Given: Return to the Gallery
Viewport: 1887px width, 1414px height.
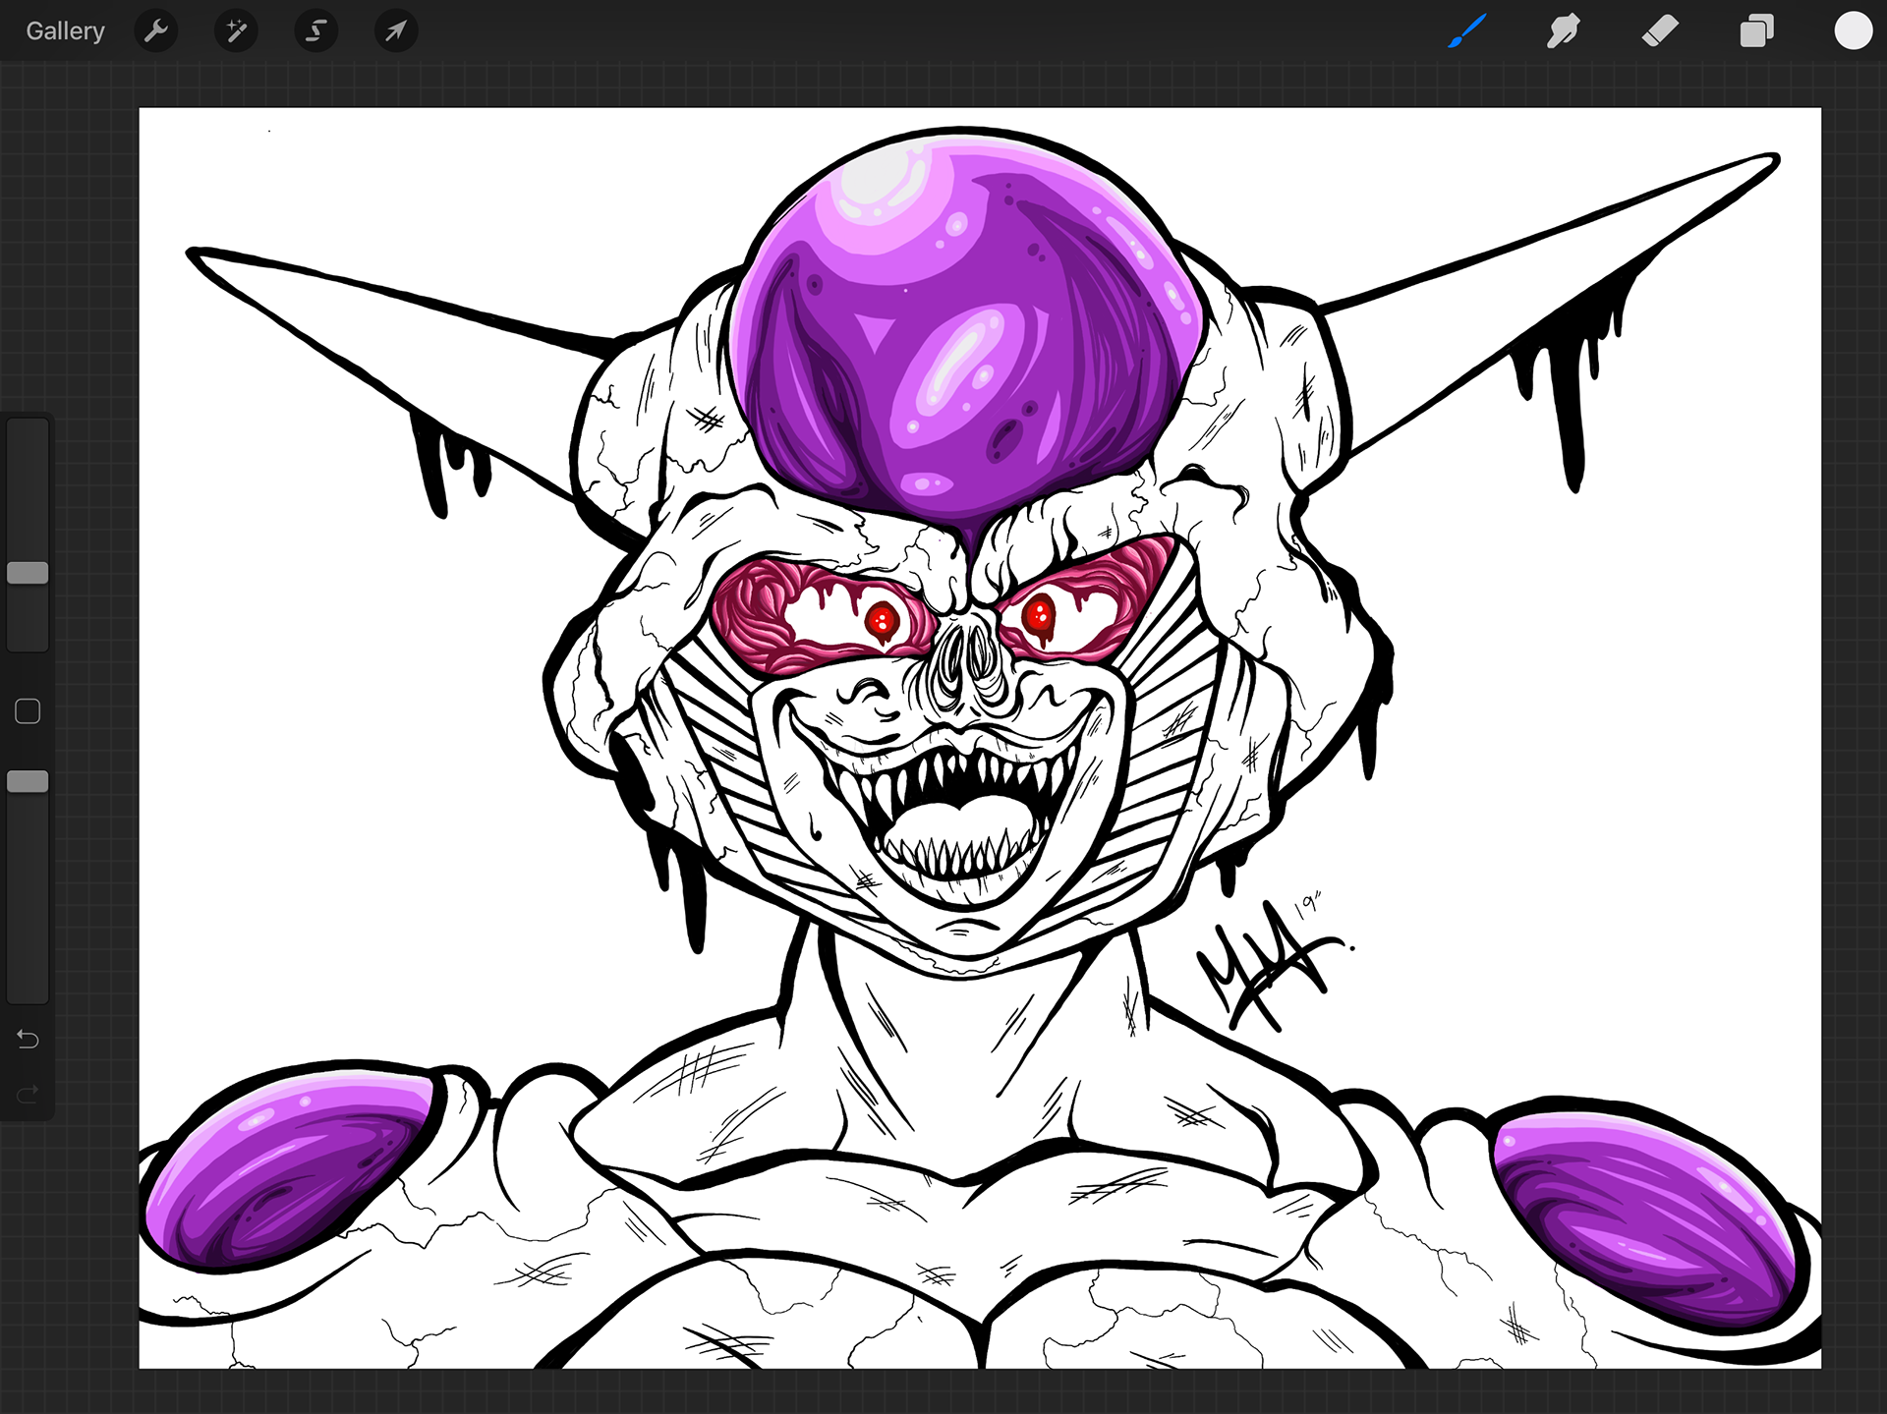Looking at the screenshot, I should coord(65,31).
